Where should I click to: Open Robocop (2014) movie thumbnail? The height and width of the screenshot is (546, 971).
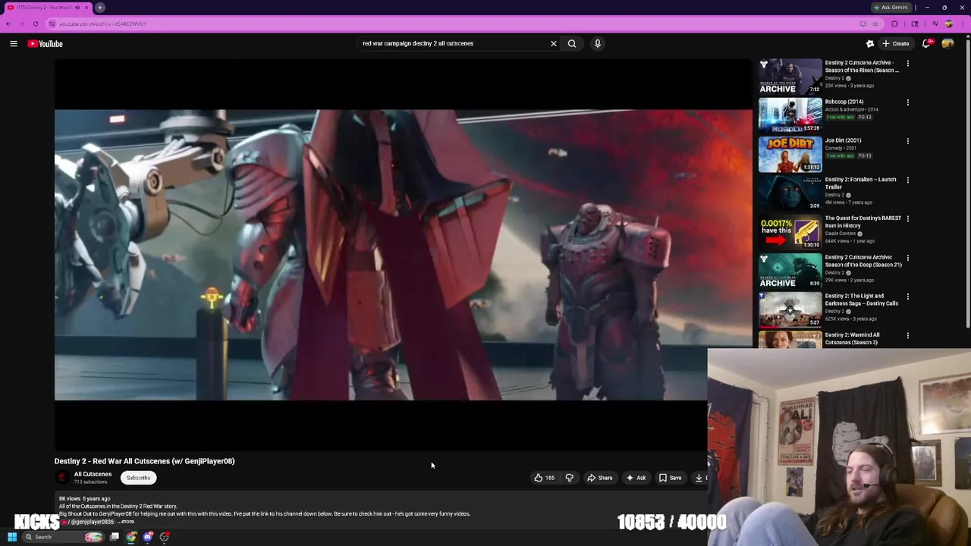[x=790, y=115]
